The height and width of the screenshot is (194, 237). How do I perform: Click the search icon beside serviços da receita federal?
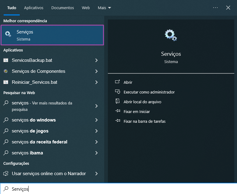click(6, 142)
